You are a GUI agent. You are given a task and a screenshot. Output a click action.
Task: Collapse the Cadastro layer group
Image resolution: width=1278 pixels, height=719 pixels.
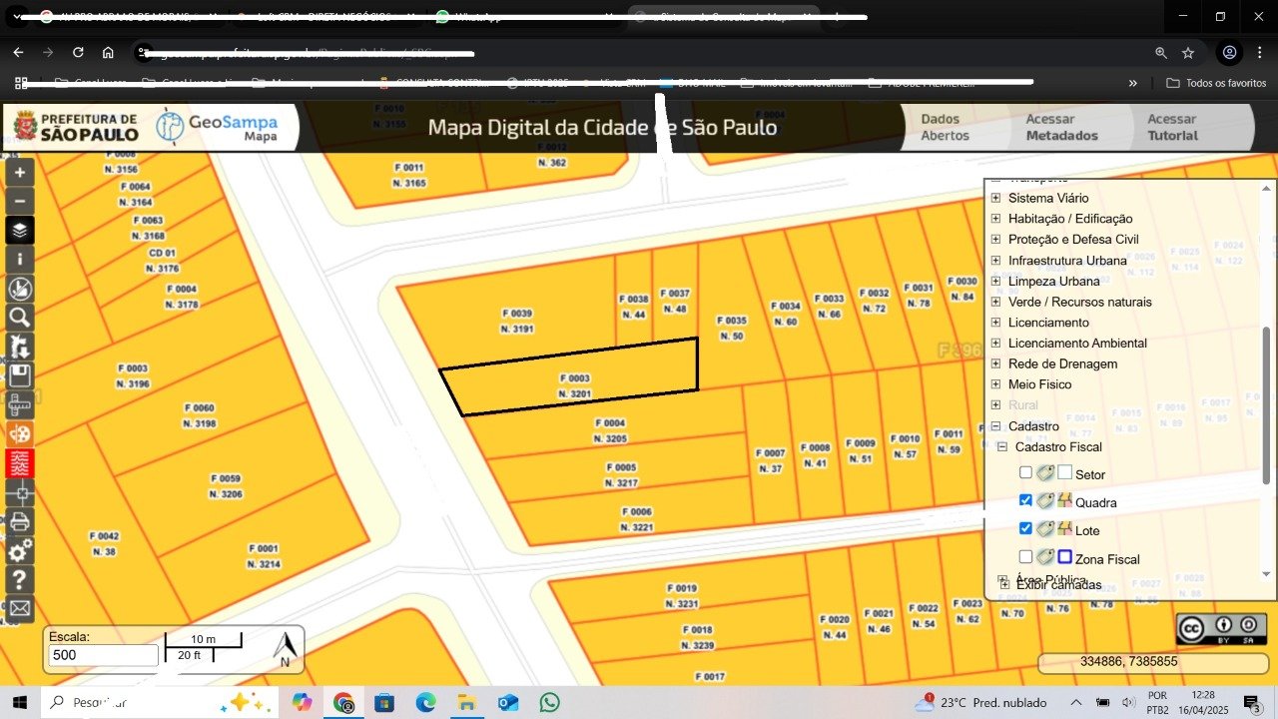pyautogui.click(x=995, y=426)
